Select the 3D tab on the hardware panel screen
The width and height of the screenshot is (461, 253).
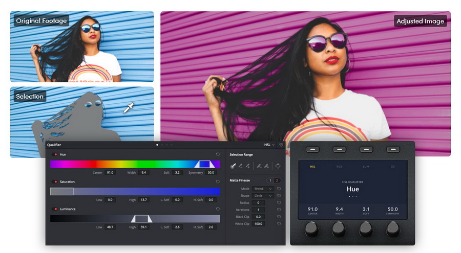[392, 167]
